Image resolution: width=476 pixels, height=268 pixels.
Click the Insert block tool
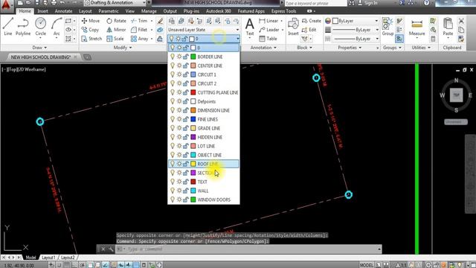tap(293, 27)
